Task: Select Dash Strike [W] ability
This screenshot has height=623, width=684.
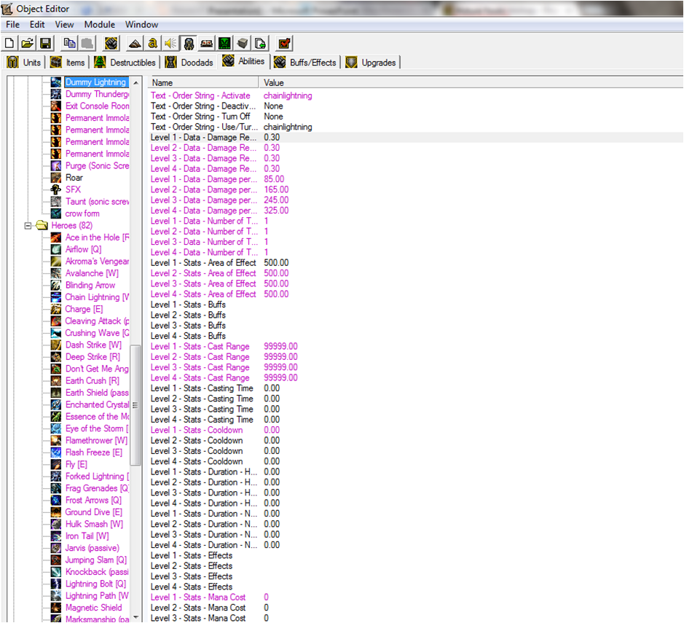Action: point(93,345)
